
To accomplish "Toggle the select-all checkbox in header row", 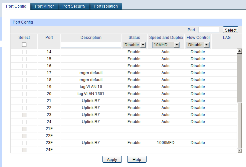I will pyautogui.click(x=24, y=45).
